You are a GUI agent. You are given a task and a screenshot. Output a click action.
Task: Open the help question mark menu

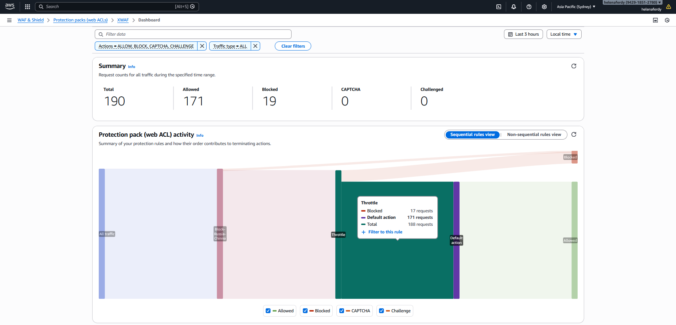[x=529, y=7]
